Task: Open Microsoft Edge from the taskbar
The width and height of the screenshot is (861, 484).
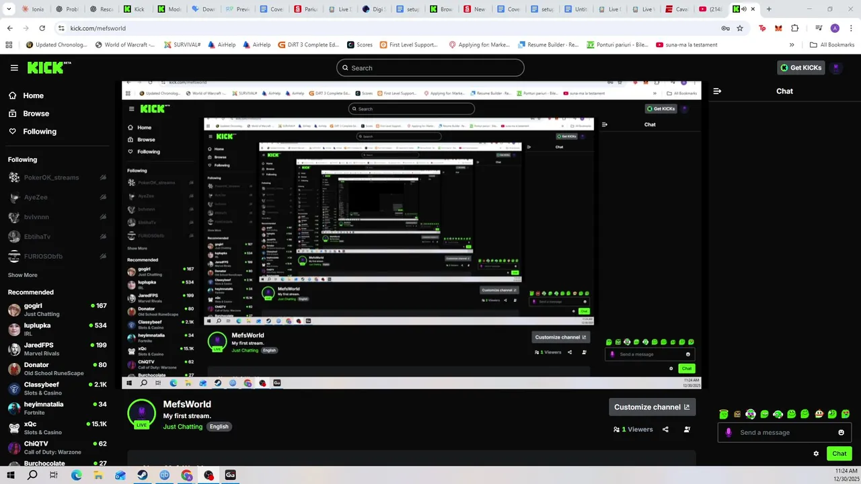Action: pos(76,475)
